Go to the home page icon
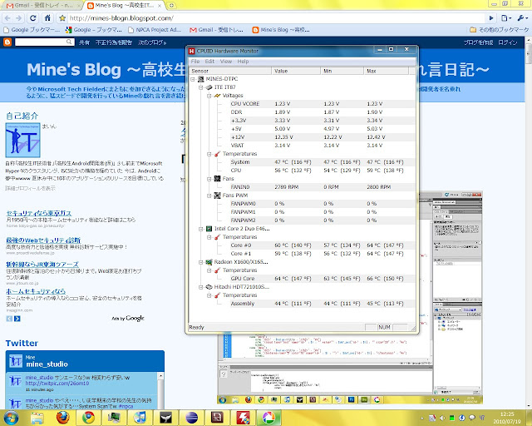The image size is (532, 426). coord(47,18)
